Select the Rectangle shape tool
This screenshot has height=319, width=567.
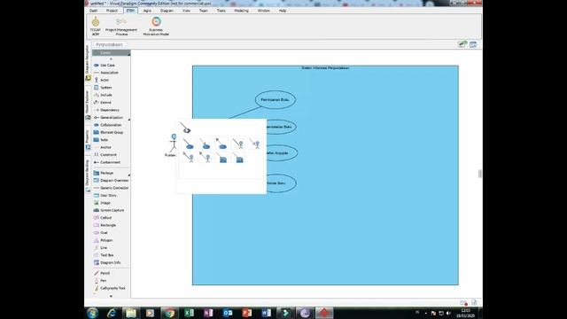coord(108,225)
